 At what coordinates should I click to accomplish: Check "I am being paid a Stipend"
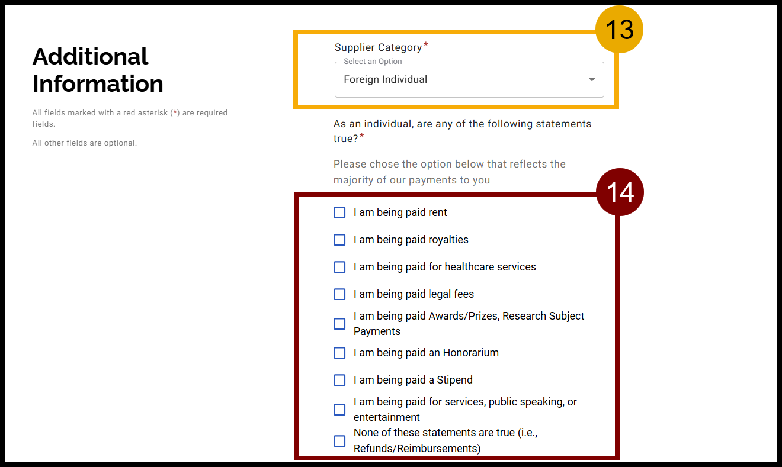[x=339, y=379]
